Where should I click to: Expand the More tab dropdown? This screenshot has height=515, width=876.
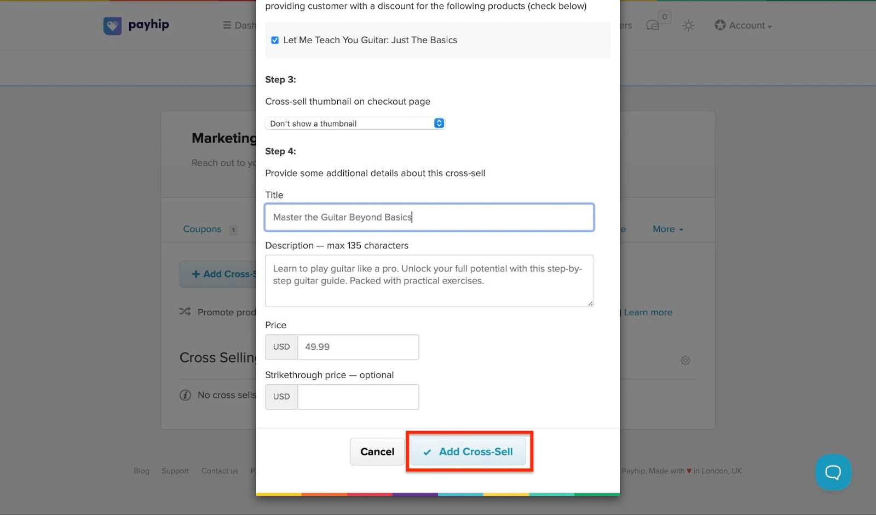pyautogui.click(x=668, y=229)
